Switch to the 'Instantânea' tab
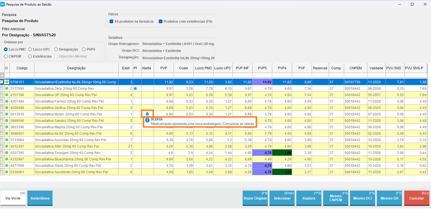Image resolution: width=431 pixels, height=209 pixels. 40,198
